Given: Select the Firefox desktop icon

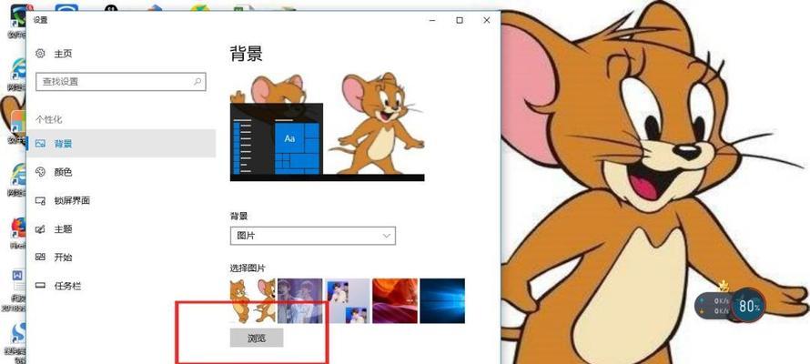Looking at the screenshot, I should [18, 227].
